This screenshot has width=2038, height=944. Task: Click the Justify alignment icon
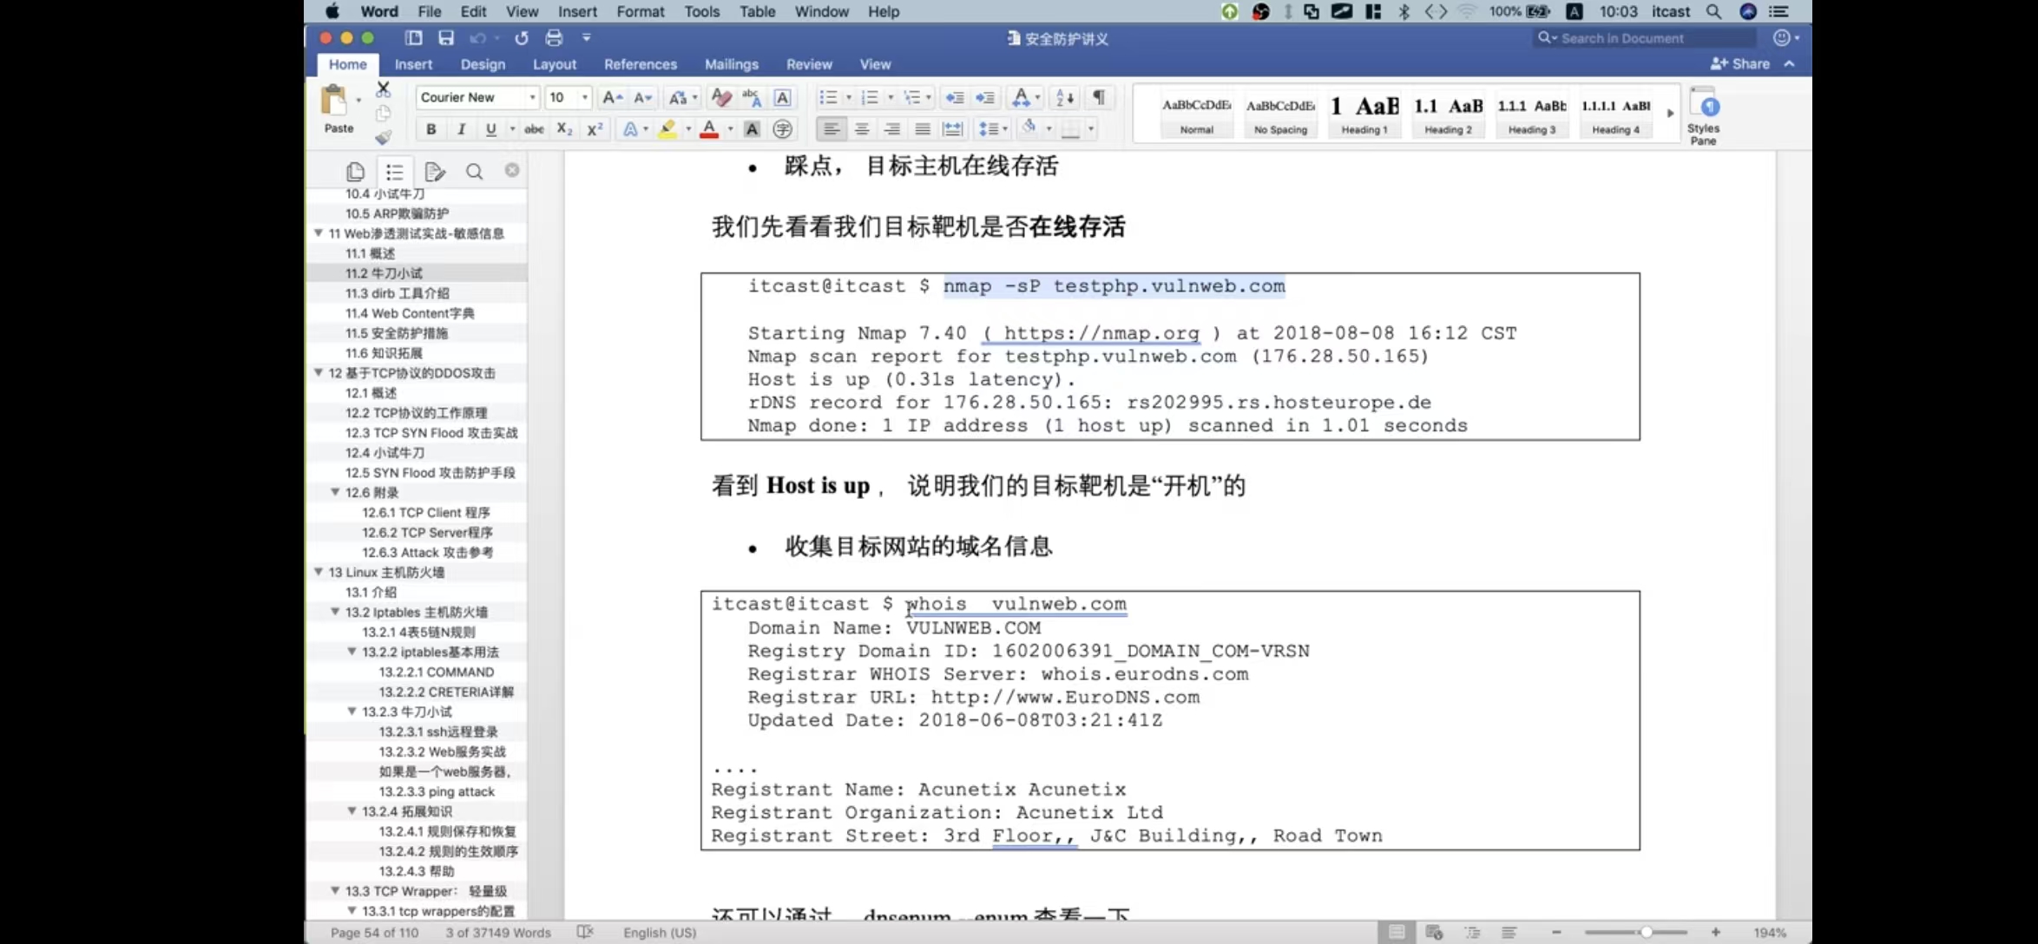pyautogui.click(x=923, y=129)
